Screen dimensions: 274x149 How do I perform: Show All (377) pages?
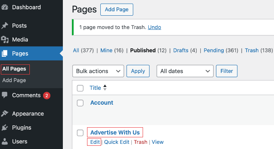point(83,50)
